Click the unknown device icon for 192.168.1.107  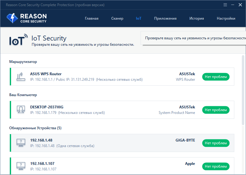coord(21,166)
